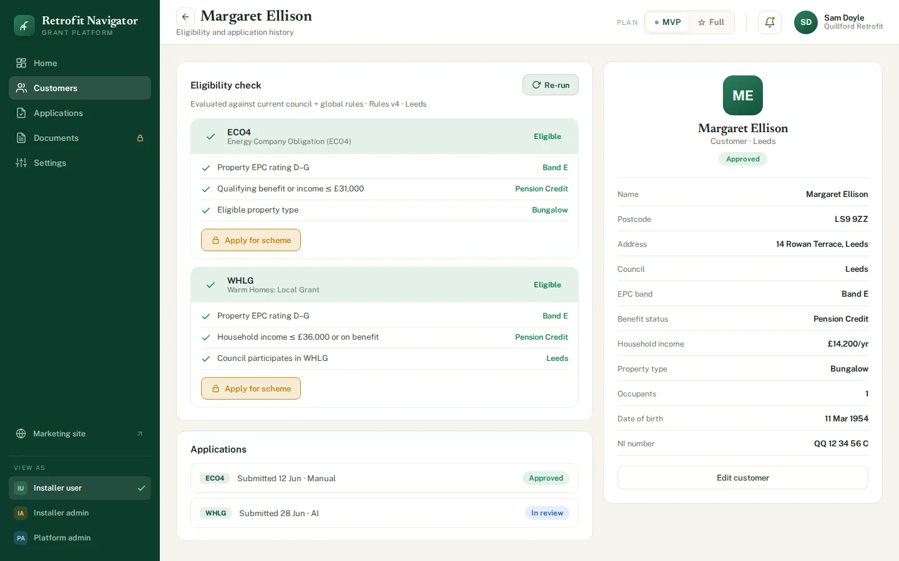Screen dimensions: 899x561
Task: Click the external arrow icon on Marketing site
Action: 140,434
